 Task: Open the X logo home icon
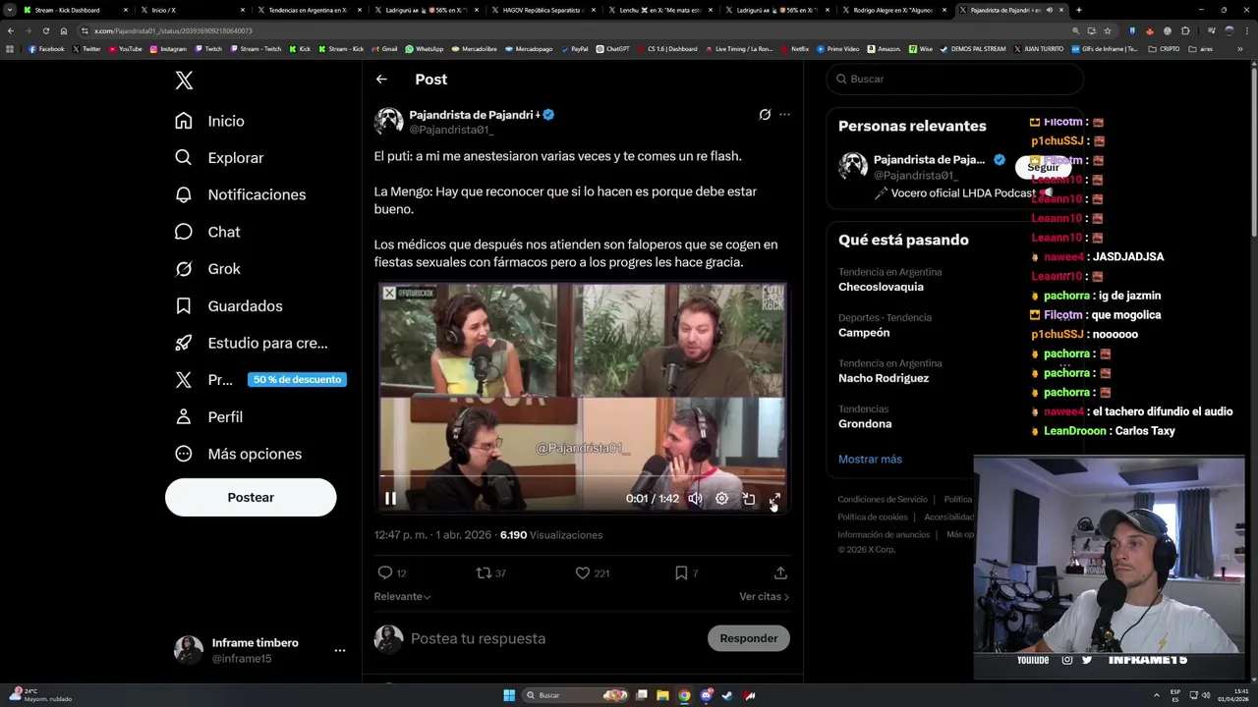click(184, 81)
